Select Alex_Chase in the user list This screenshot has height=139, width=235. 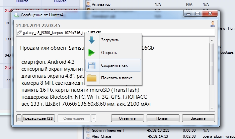(100, 136)
